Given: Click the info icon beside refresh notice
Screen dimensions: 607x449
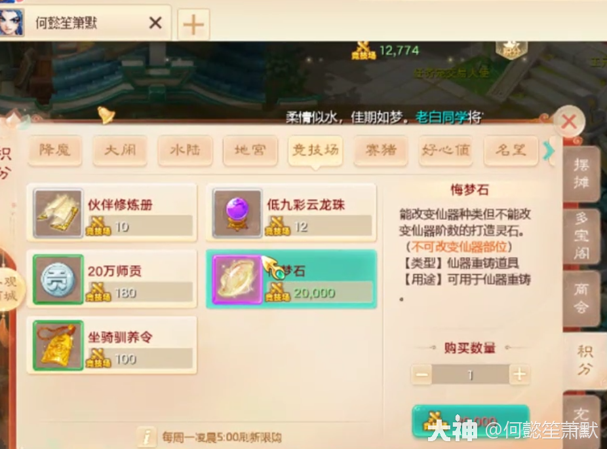Looking at the screenshot, I should pyautogui.click(x=147, y=437).
